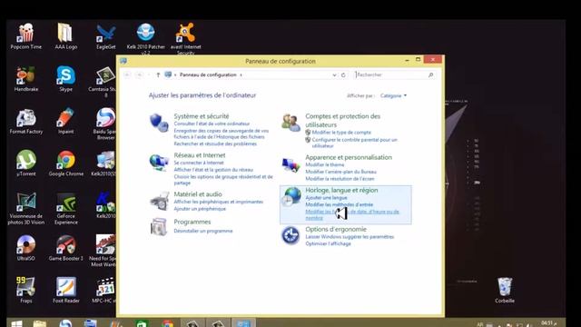Launch avast! Internet Security shortcut
Viewport: 581px width, 327px height.
coord(185,37)
